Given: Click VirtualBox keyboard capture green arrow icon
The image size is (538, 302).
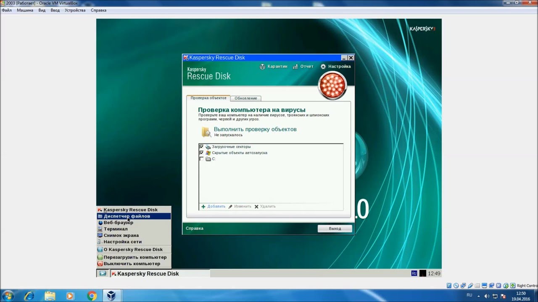Looking at the screenshot, I should point(513,286).
